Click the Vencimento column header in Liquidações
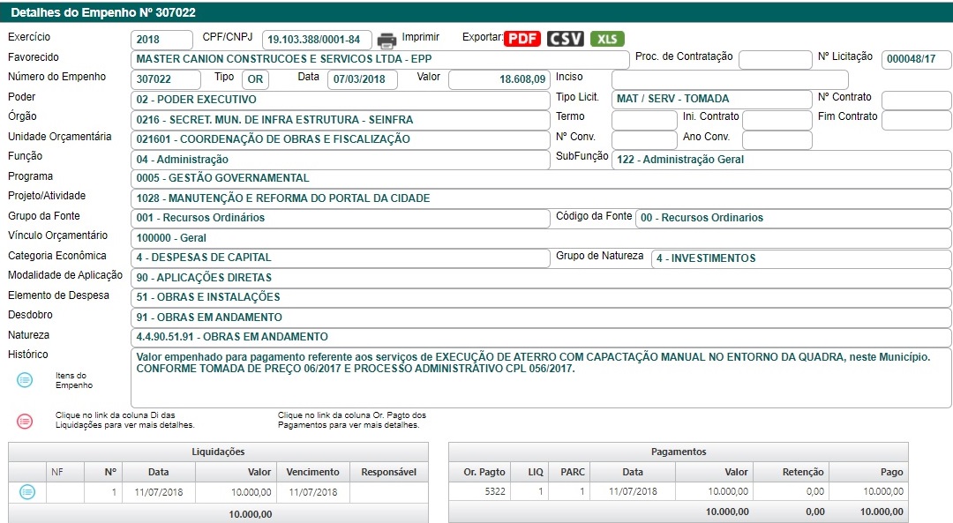953x523 pixels. (x=312, y=472)
